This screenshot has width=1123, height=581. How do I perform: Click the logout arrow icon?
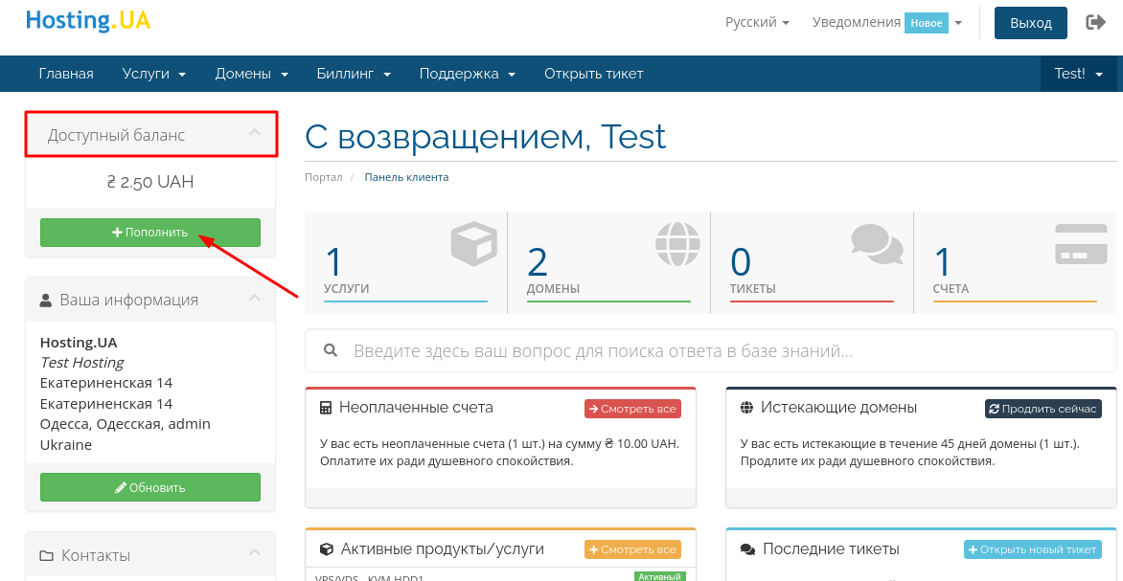click(1095, 22)
